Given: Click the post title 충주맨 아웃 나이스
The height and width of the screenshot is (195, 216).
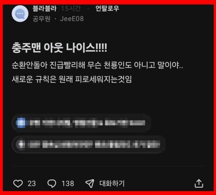Looking at the screenshot, I should [59, 48].
